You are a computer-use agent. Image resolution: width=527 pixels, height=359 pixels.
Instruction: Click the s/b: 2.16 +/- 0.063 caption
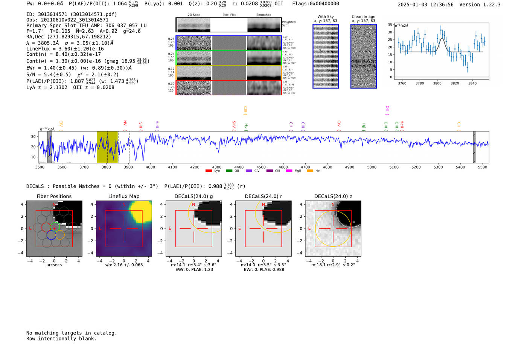(x=124, y=265)
